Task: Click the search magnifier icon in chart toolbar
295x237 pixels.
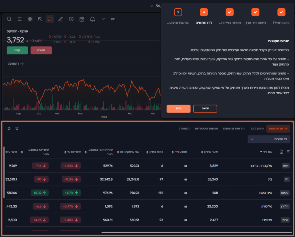Action: tap(9, 19)
